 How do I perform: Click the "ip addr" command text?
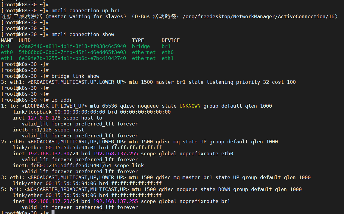pyautogui.click(x=62, y=100)
